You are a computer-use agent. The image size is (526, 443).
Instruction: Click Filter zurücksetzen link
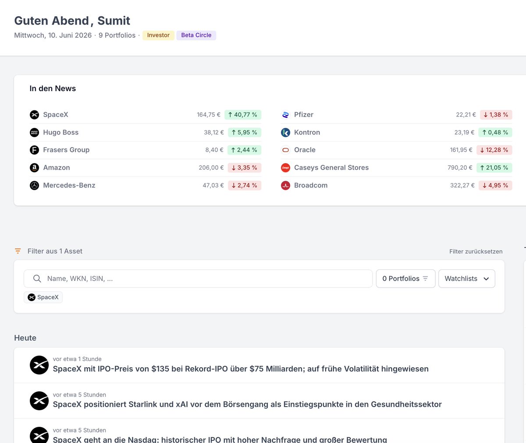pos(476,252)
